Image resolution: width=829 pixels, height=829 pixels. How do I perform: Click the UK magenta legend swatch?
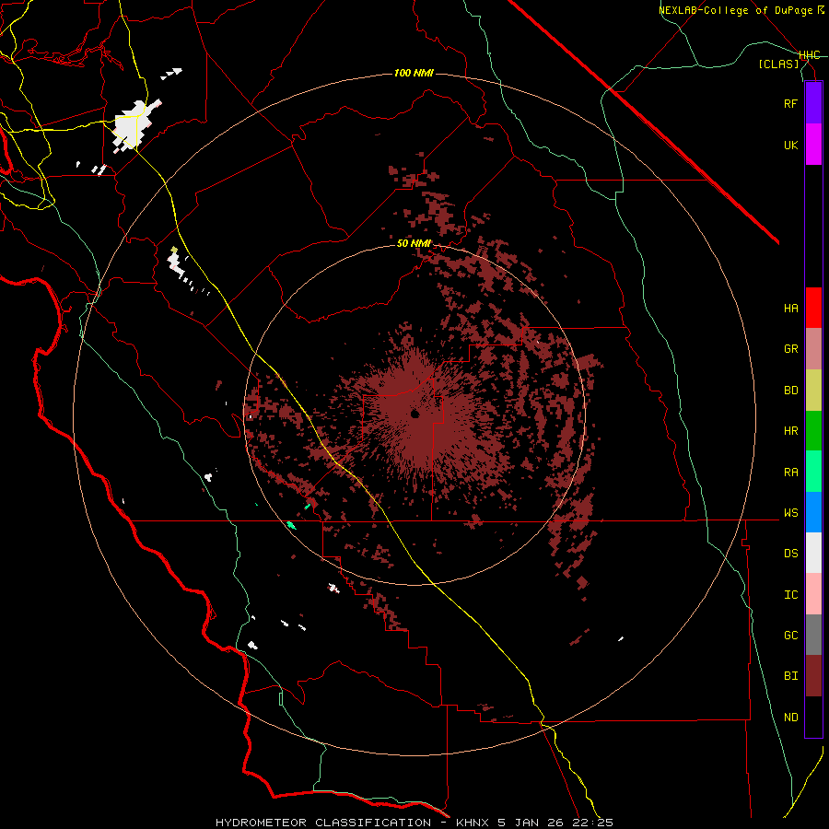[x=813, y=145]
